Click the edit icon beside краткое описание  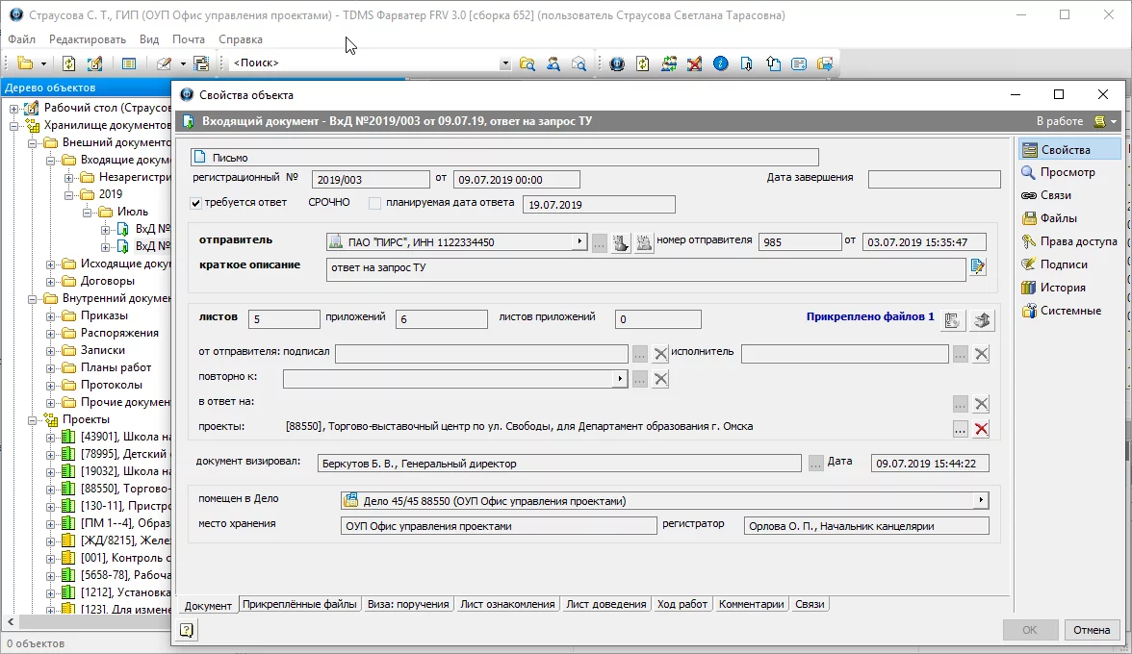[x=978, y=267]
